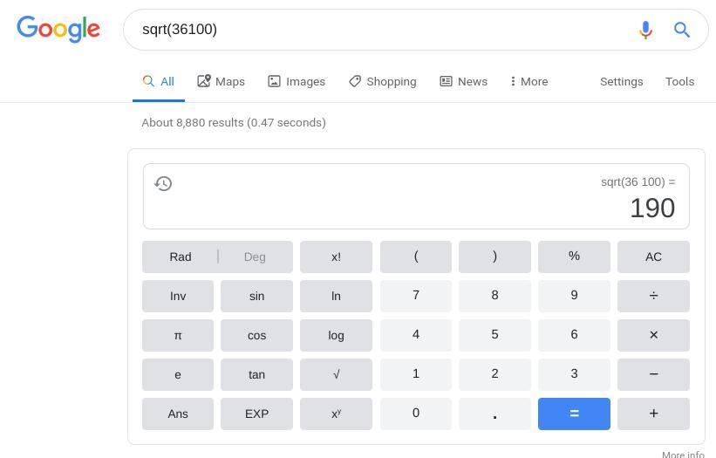The height and width of the screenshot is (458, 716).
Task: Click the search box containing sqrt(36100)
Action: [375, 30]
